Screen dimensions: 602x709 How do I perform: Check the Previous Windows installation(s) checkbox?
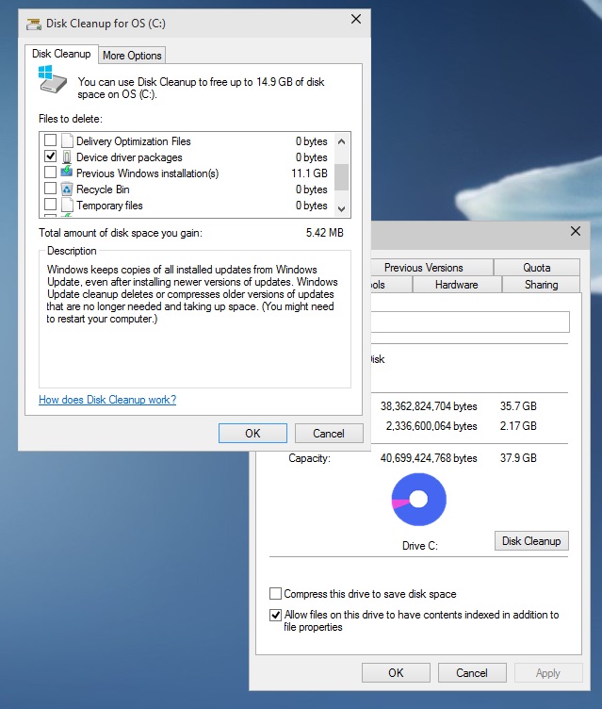50,173
